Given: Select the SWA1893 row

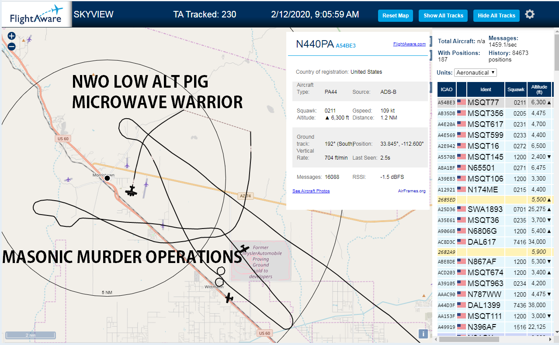Looking at the screenshot, I should click(496, 209).
